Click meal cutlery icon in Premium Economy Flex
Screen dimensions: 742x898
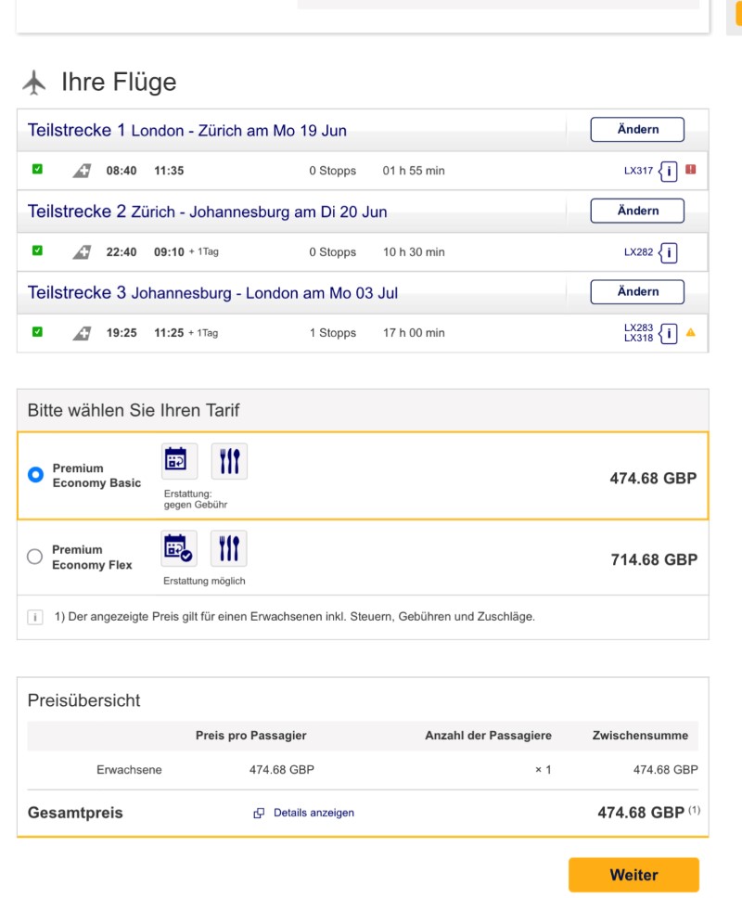point(228,548)
